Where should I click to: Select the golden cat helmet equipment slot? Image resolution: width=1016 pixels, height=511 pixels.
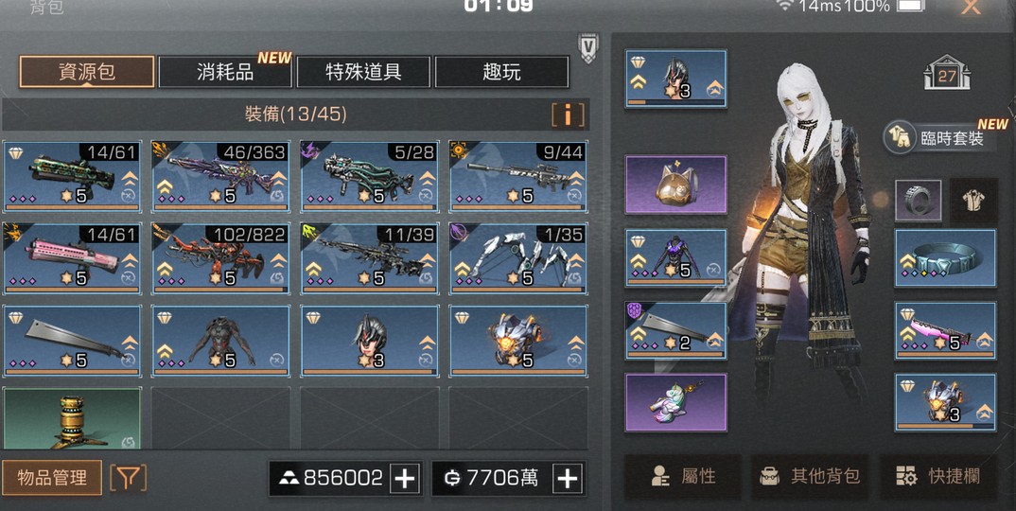pyautogui.click(x=675, y=185)
